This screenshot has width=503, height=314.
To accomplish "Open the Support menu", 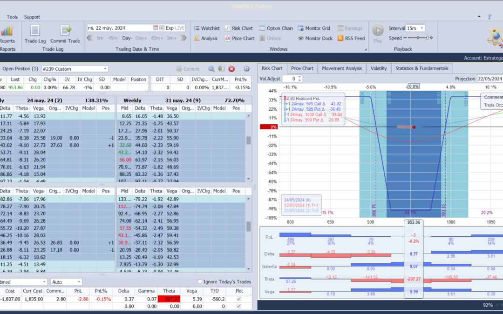I will click(32, 17).
